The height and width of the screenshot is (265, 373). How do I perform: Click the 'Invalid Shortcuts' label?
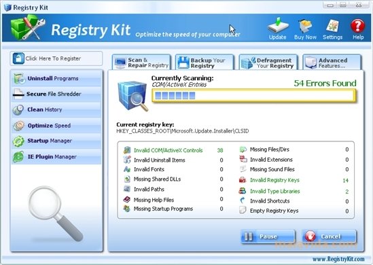270,201
